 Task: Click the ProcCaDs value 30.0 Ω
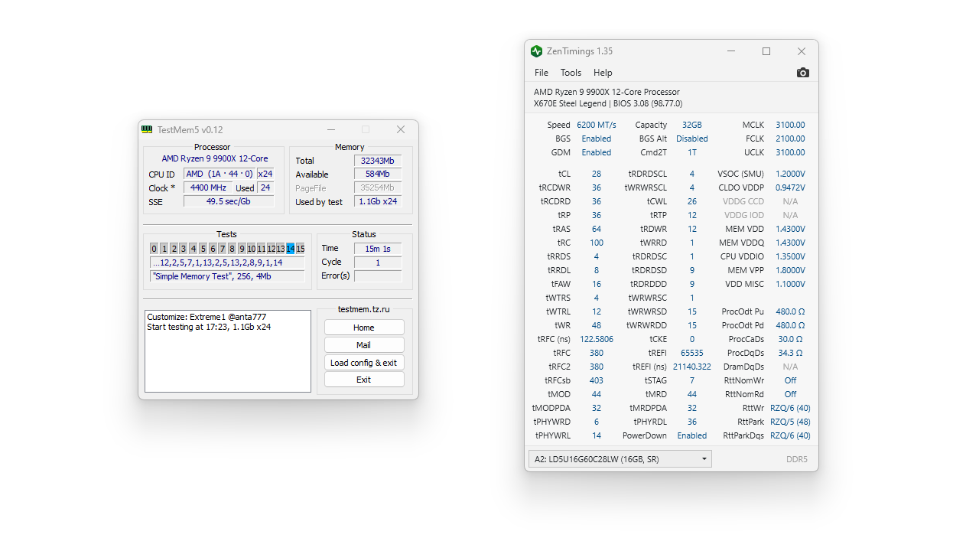[x=790, y=339]
